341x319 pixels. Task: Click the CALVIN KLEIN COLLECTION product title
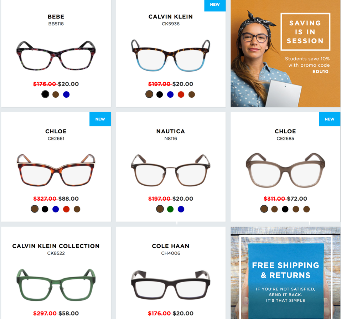pyautogui.click(x=56, y=246)
